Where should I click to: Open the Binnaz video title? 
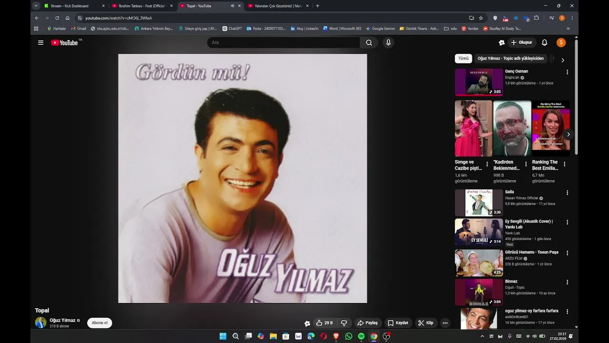coord(511,282)
